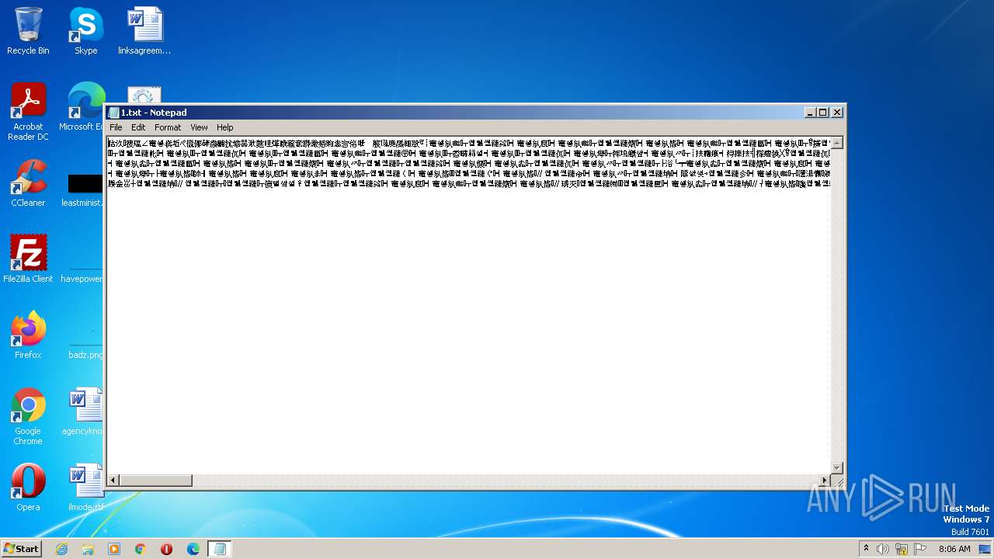The image size is (994, 559).
Task: Click the horizontal scrollbar right arrow
Action: pos(825,481)
